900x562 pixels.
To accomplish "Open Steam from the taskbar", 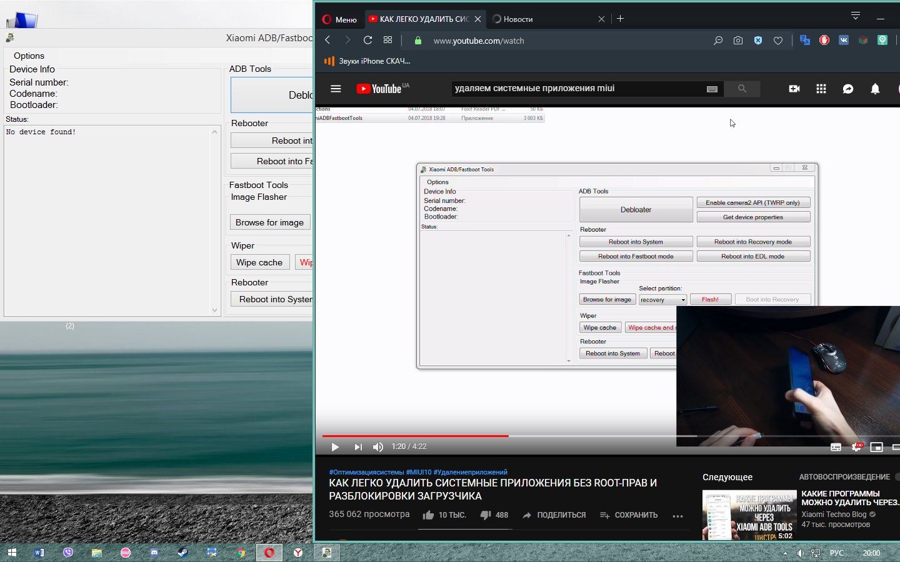I will (183, 553).
